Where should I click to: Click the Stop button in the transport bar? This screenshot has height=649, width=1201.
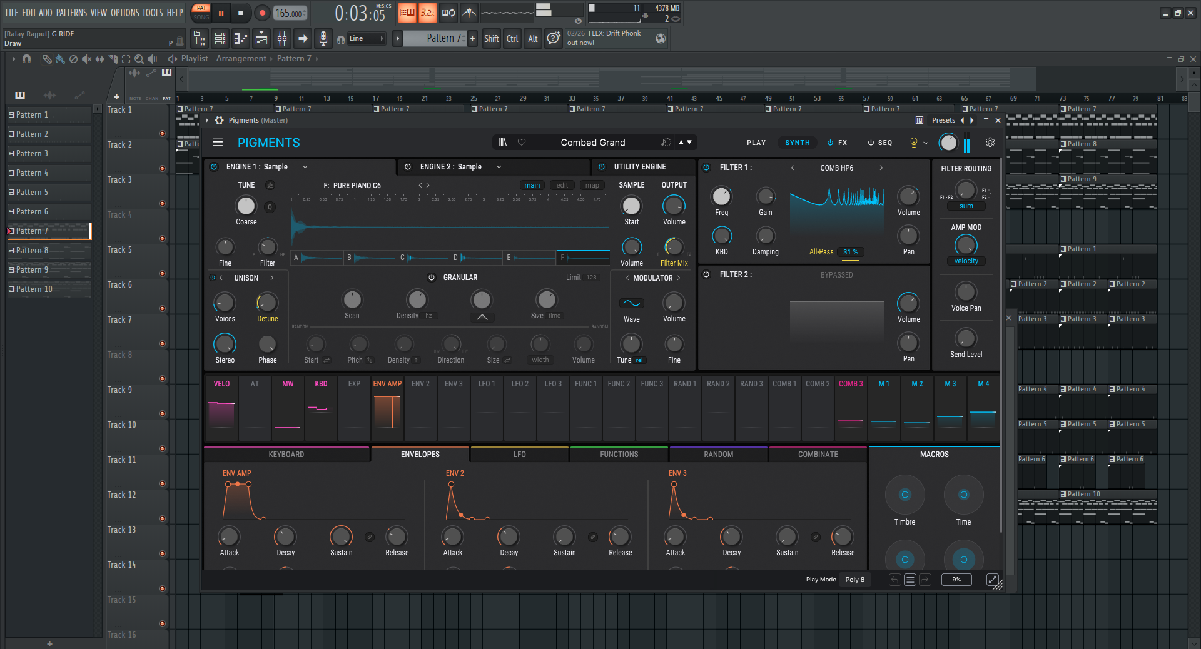point(241,13)
